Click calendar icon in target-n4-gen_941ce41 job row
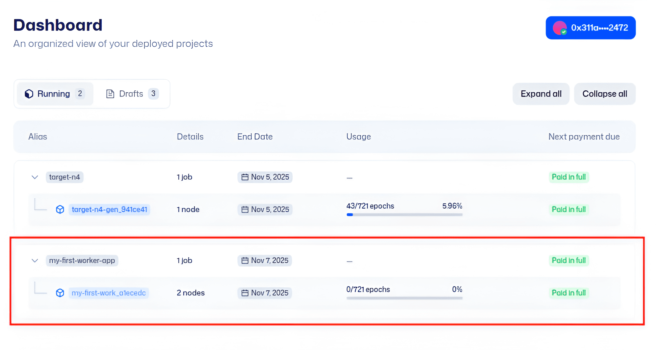Screen dimensions: 666x350 click(x=245, y=209)
